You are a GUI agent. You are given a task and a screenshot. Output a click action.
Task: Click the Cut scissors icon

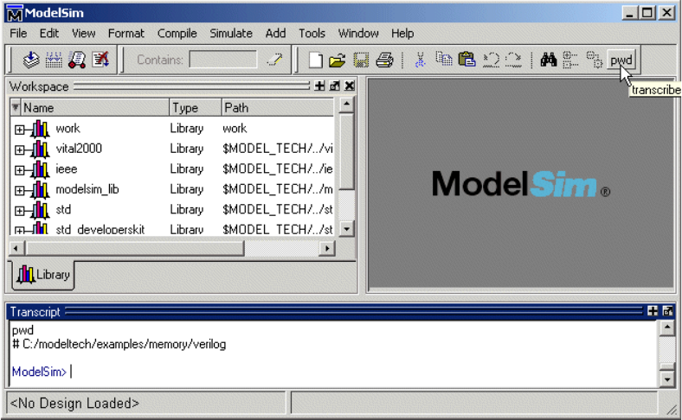(x=420, y=60)
